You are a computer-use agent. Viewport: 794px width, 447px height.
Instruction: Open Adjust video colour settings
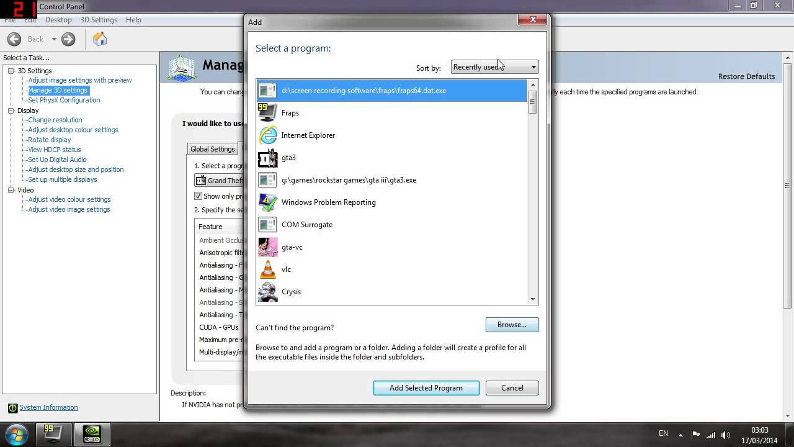[69, 199]
